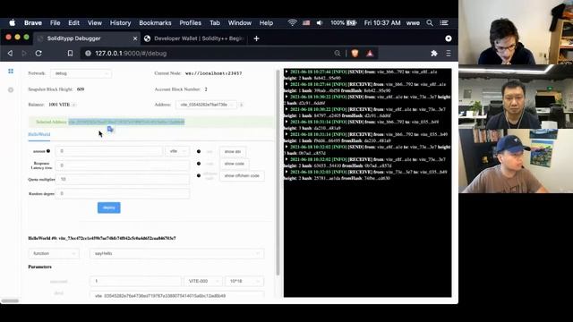The image size is (573, 322).
Task: Click the round icon at tab bar's right end
Action: (449, 38)
